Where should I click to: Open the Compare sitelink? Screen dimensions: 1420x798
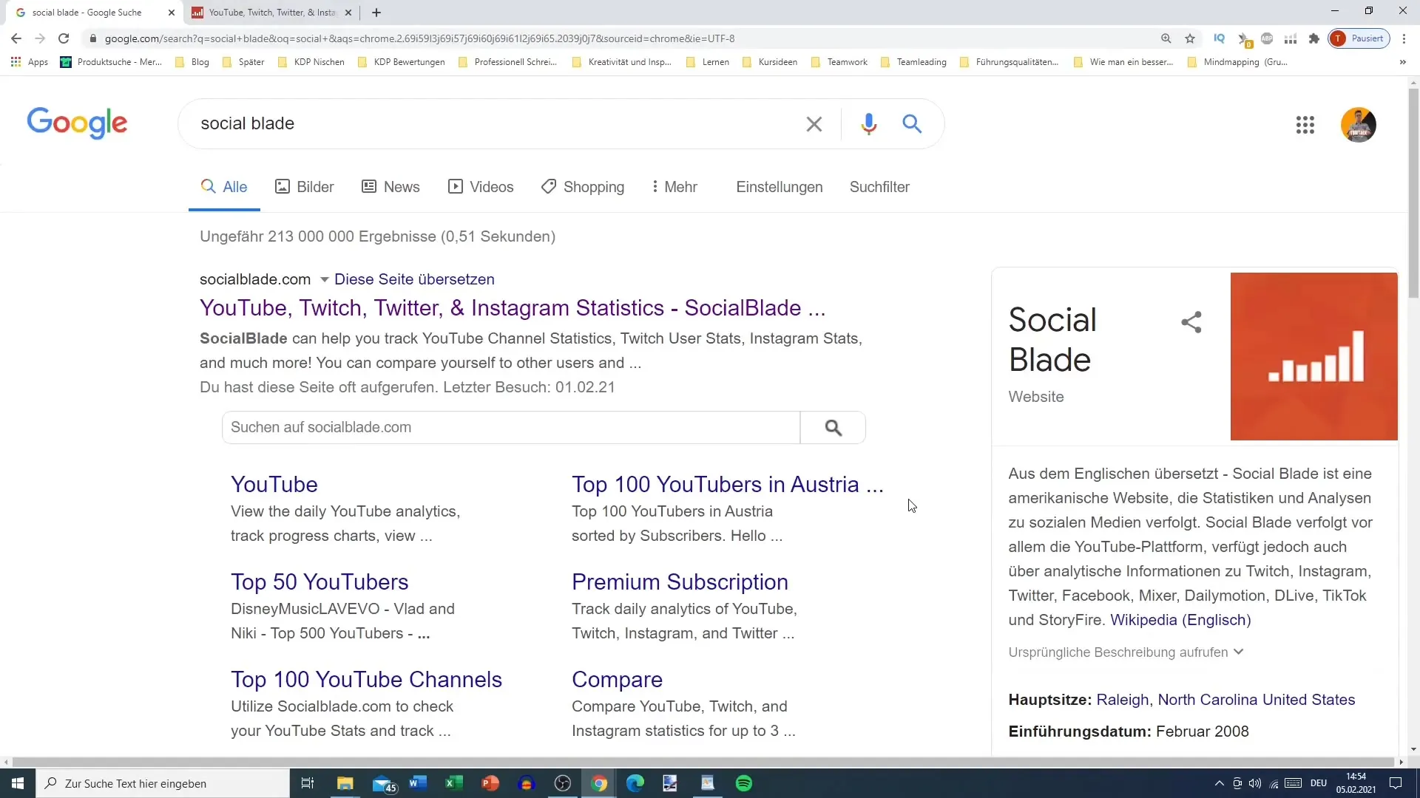click(617, 680)
